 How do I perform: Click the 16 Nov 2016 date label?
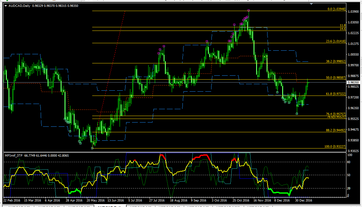(262, 200)
